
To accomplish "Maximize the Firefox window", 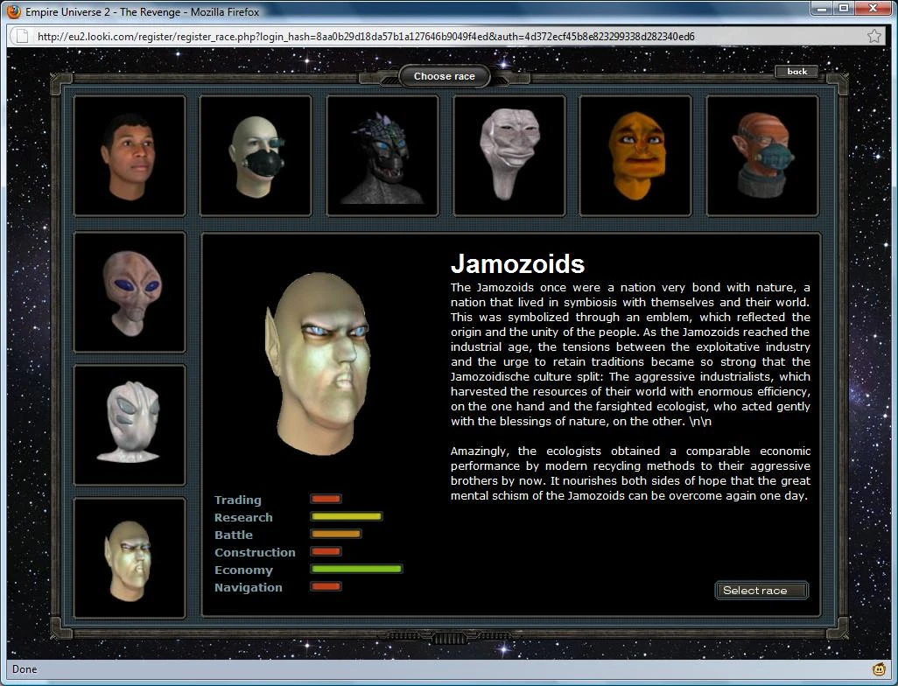I will point(844,8).
